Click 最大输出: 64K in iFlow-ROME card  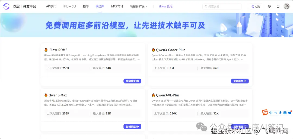pyautogui.click(x=102, y=68)
